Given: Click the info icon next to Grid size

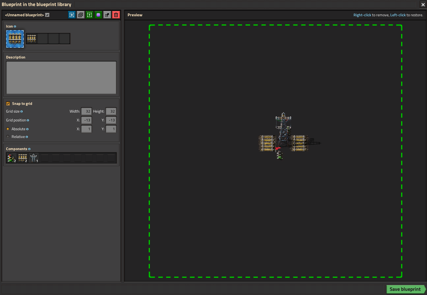Looking at the screenshot, I should [x=22, y=111].
